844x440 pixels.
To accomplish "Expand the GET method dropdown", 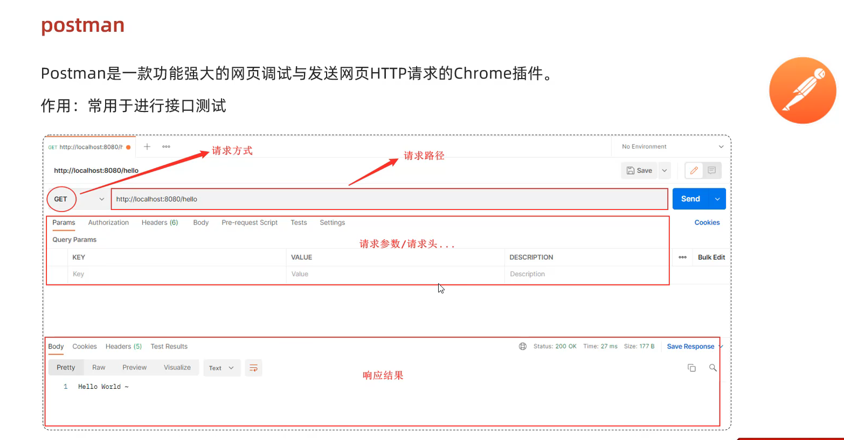I will 101,199.
